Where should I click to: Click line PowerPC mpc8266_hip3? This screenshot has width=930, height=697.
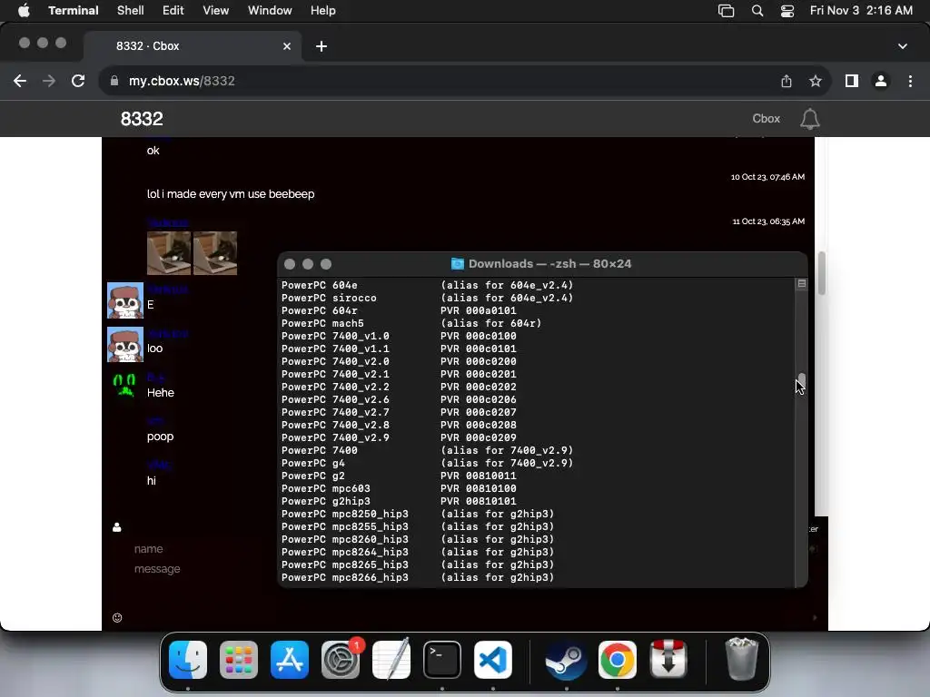pos(418,577)
